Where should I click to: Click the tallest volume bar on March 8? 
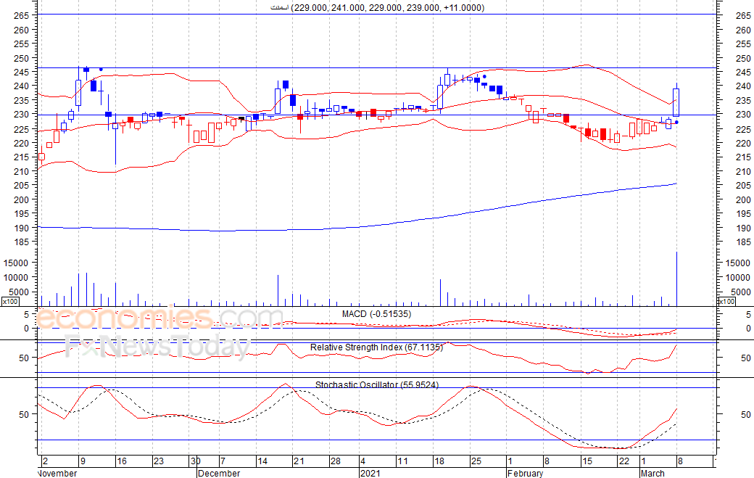(x=676, y=279)
